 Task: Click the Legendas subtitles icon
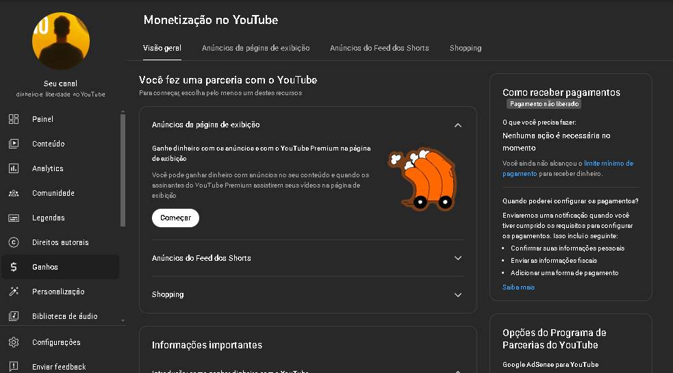(x=14, y=218)
